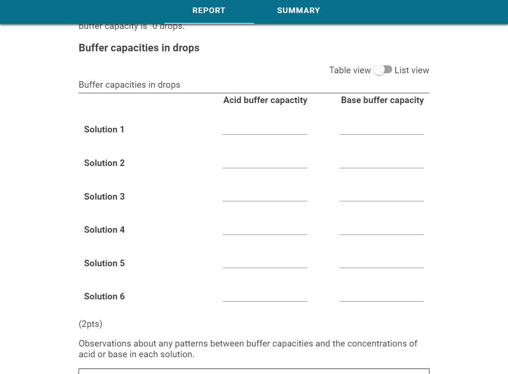Viewport: 508px width, 374px height.
Task: Click the List view label
Action: (412, 70)
